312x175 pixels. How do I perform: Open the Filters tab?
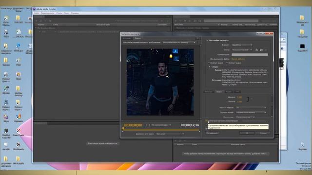point(209,92)
